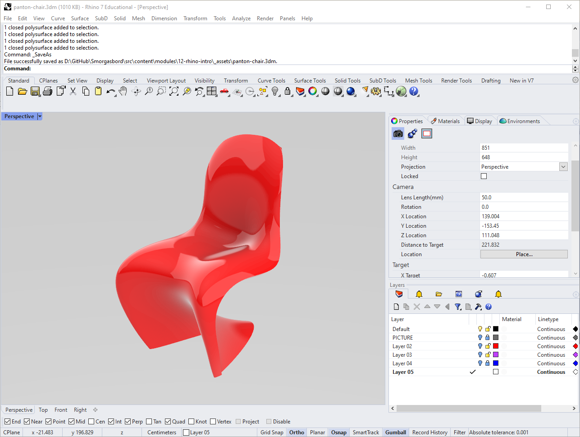Click the red car icon
This screenshot has width=580, height=437.
coord(224,92)
